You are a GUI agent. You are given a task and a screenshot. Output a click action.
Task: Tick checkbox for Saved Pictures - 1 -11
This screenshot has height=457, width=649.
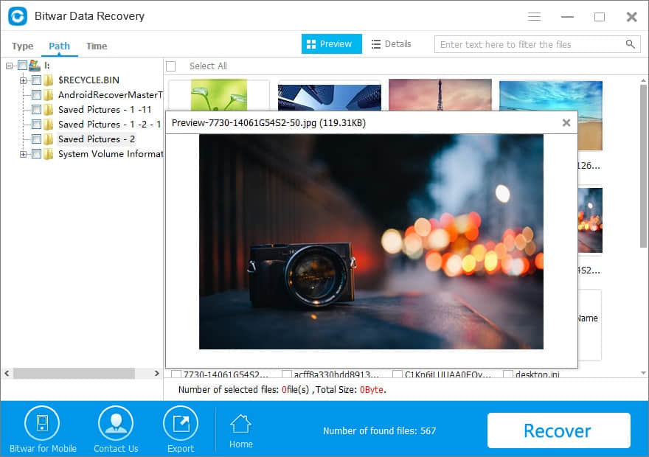36,110
